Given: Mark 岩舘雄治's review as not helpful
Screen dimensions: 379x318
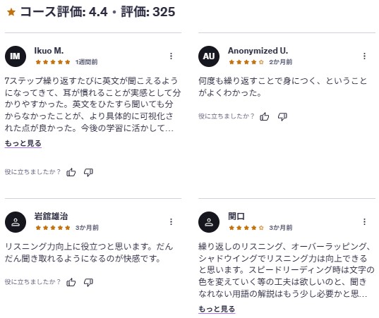Looking at the screenshot, I should click(88, 282).
